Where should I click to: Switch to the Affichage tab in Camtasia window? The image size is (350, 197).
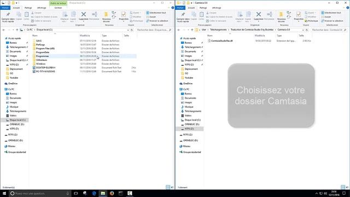217,8
